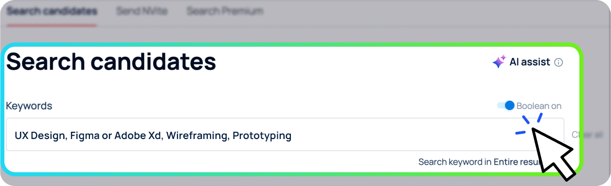Image resolution: width=611 pixels, height=186 pixels.
Task: Click the AI assist sparkle icon
Action: pos(499,62)
